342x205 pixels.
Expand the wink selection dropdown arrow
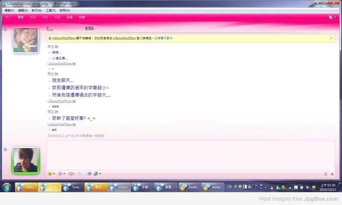pos(64,174)
